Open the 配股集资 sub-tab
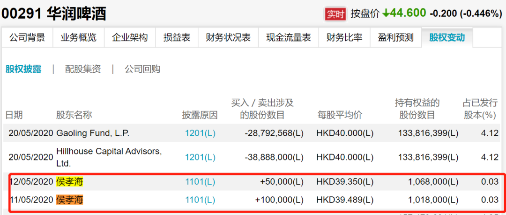 tap(83, 69)
